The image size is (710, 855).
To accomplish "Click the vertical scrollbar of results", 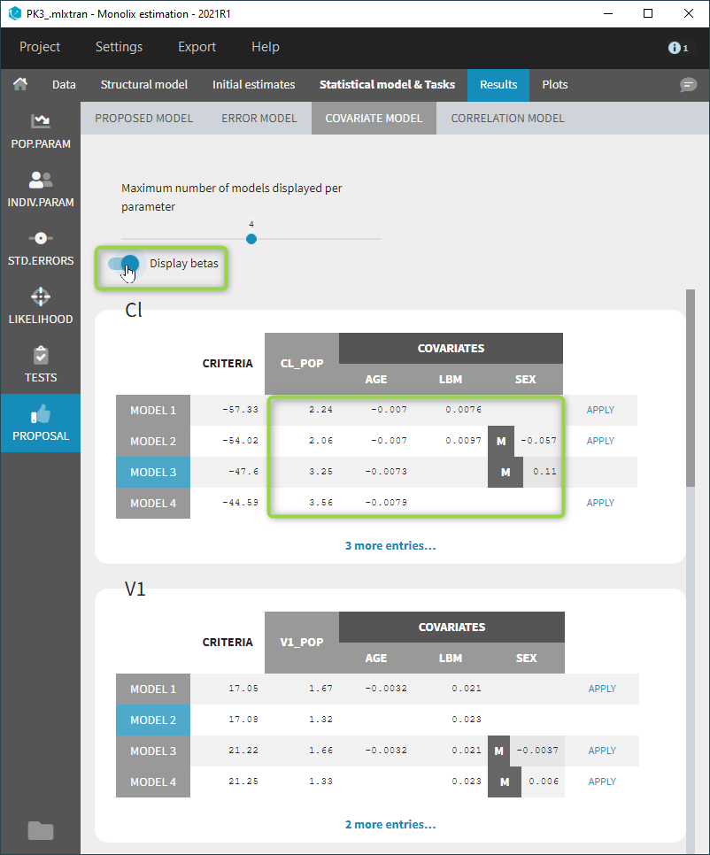I will point(691,389).
